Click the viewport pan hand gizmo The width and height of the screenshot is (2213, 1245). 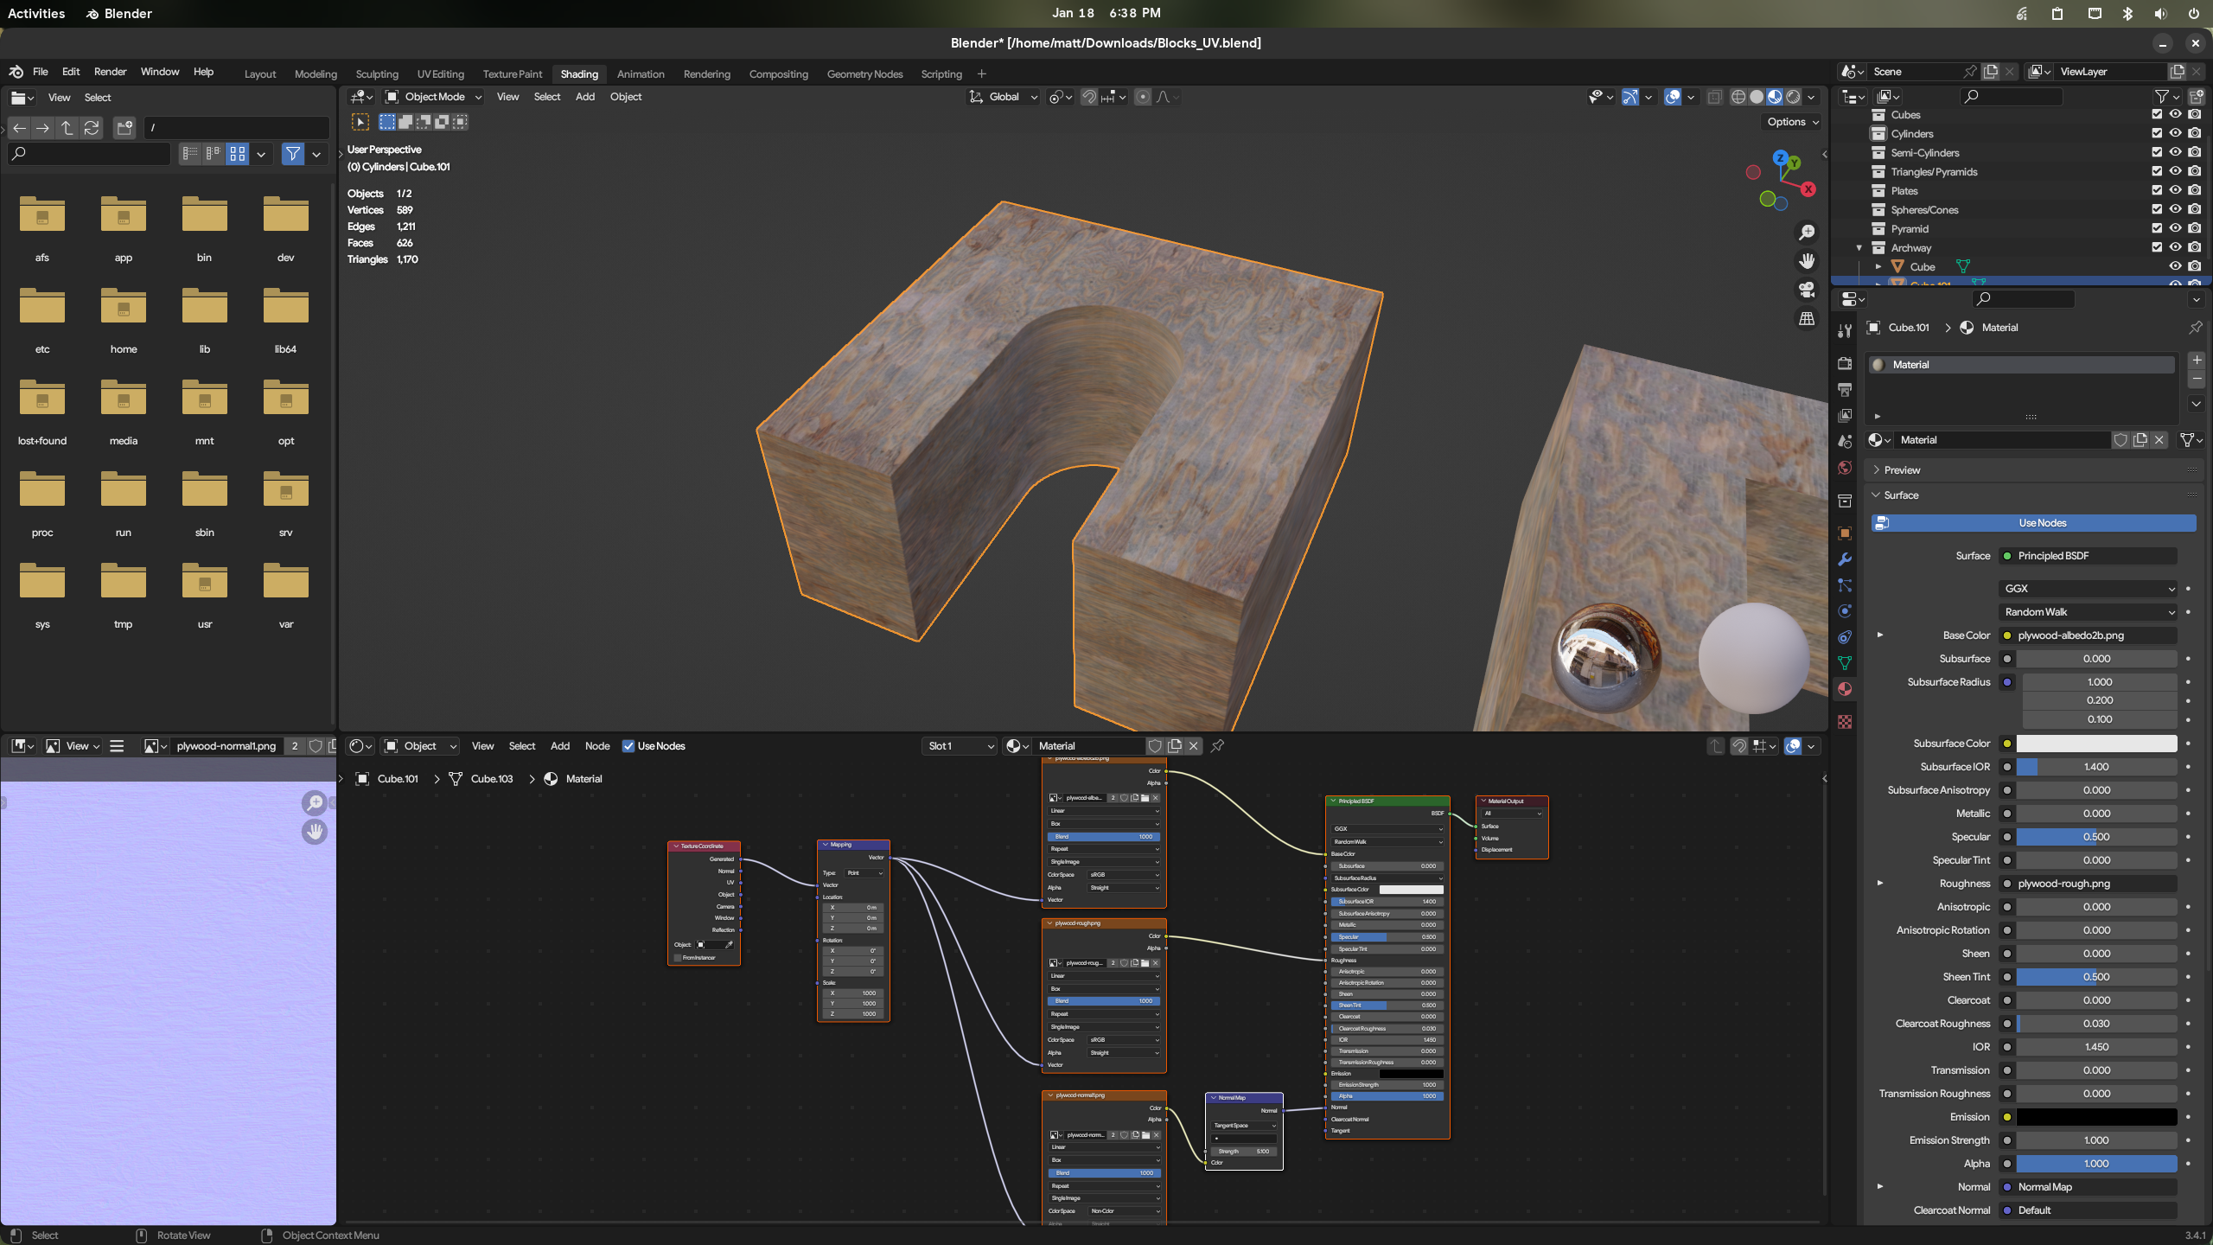(1807, 261)
